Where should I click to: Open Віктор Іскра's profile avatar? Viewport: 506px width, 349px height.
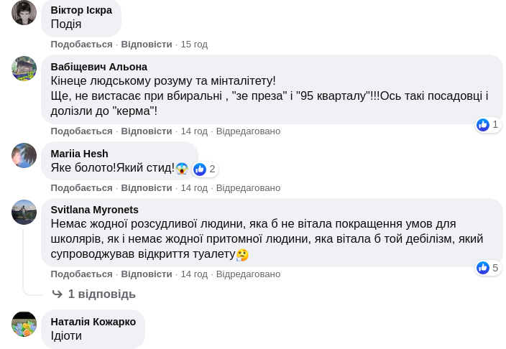pos(24,13)
